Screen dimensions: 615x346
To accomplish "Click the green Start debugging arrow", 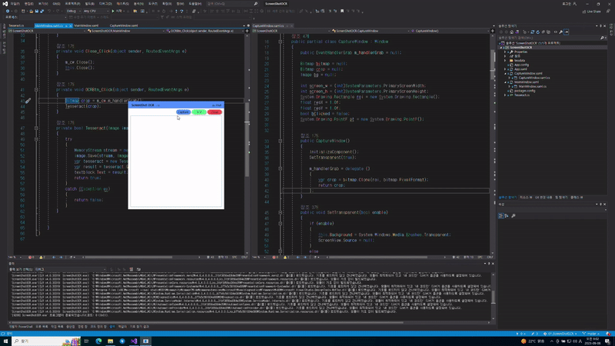I will (x=113, y=12).
